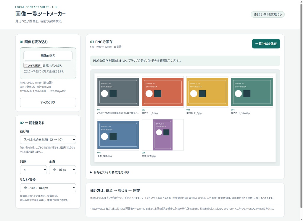Viewport: 303px width, 221px height.
Task: Click the truncated name これはとても長い日本語のファイル名
Action: click(118, 113)
